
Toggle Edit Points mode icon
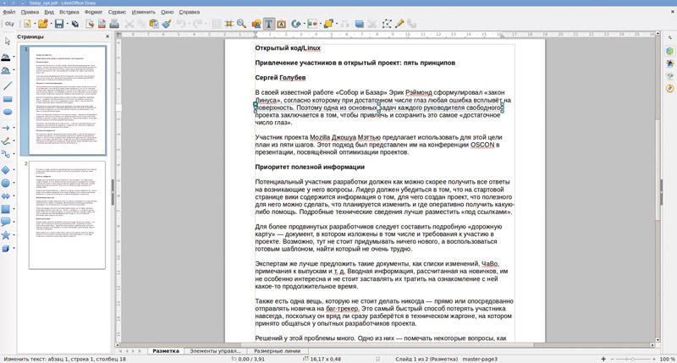(387, 24)
